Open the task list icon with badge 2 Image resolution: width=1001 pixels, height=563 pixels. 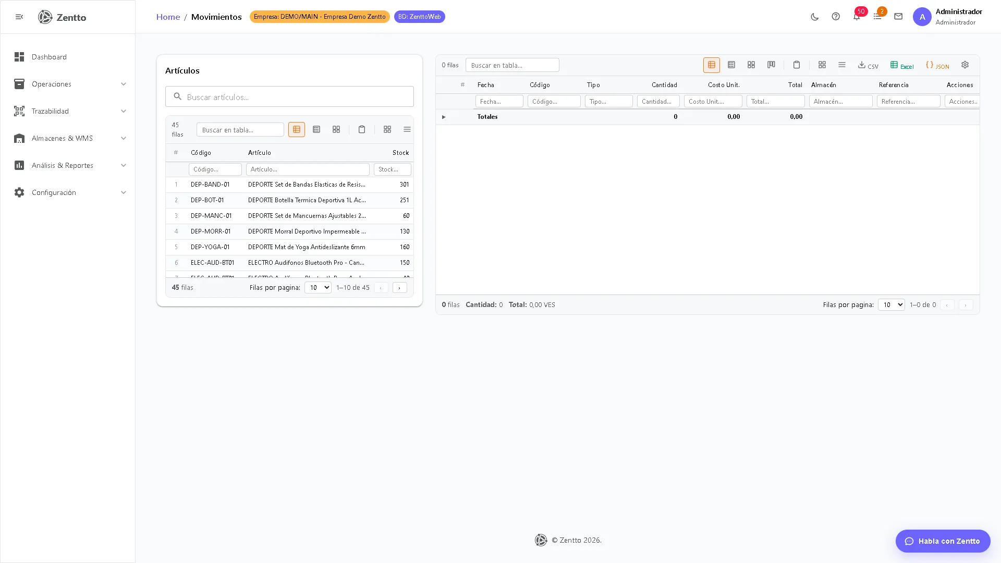tap(877, 17)
